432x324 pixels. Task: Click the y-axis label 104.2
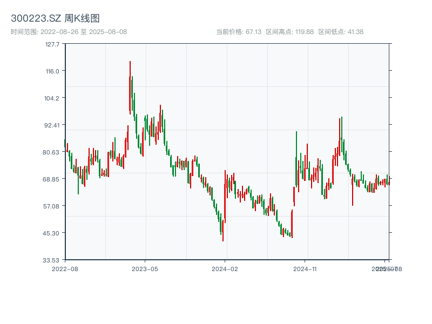[52, 98]
